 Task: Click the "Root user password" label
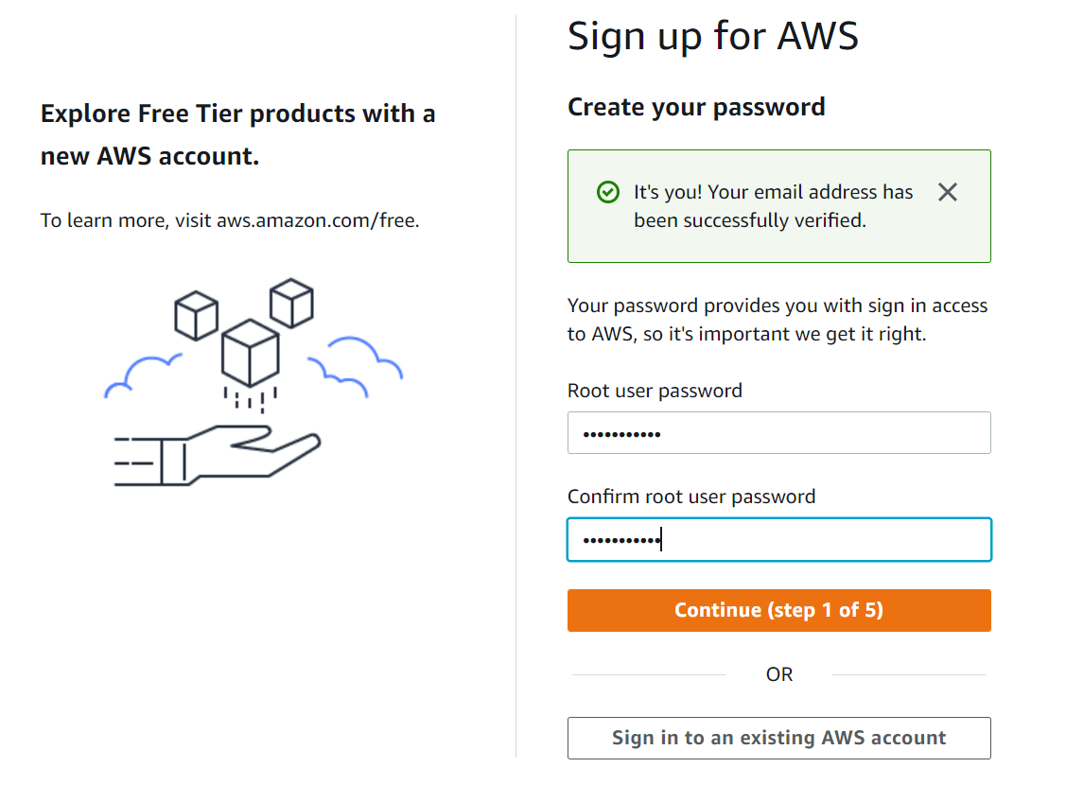pos(655,391)
